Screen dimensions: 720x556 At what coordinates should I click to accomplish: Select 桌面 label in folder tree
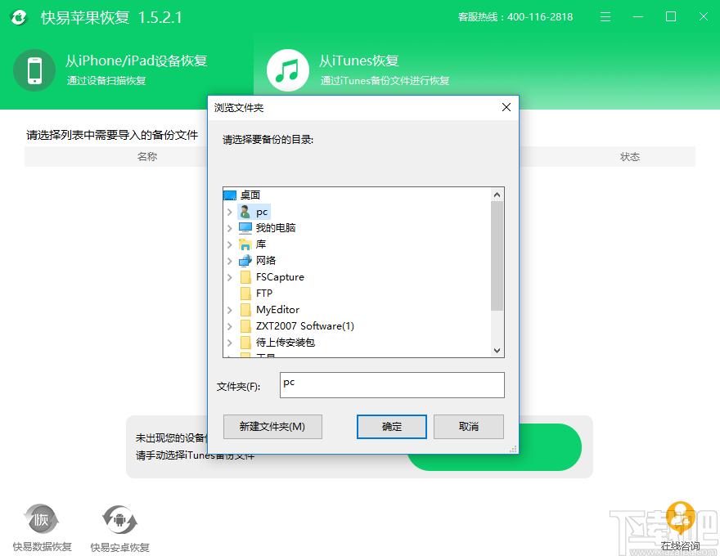pos(250,195)
